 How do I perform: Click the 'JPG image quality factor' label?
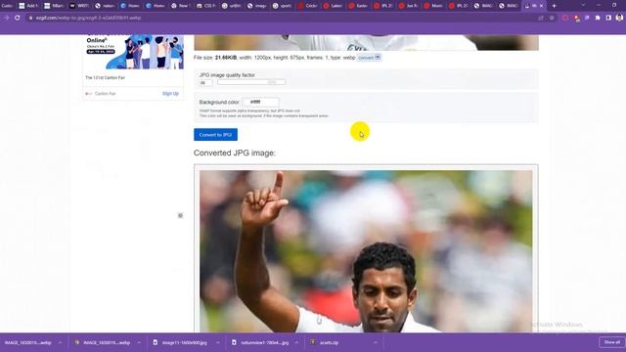227,75
